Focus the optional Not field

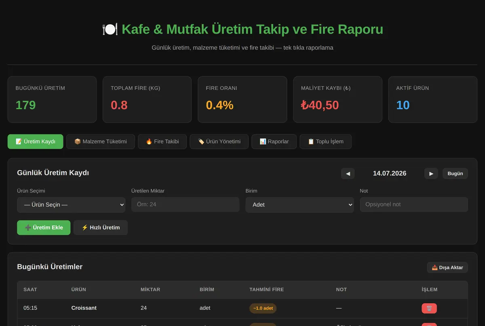tap(414, 205)
